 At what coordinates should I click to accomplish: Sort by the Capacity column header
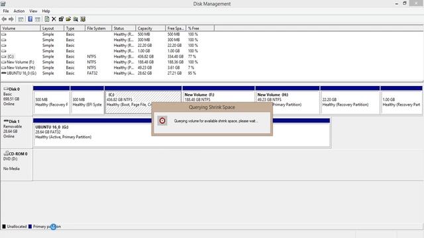point(150,28)
